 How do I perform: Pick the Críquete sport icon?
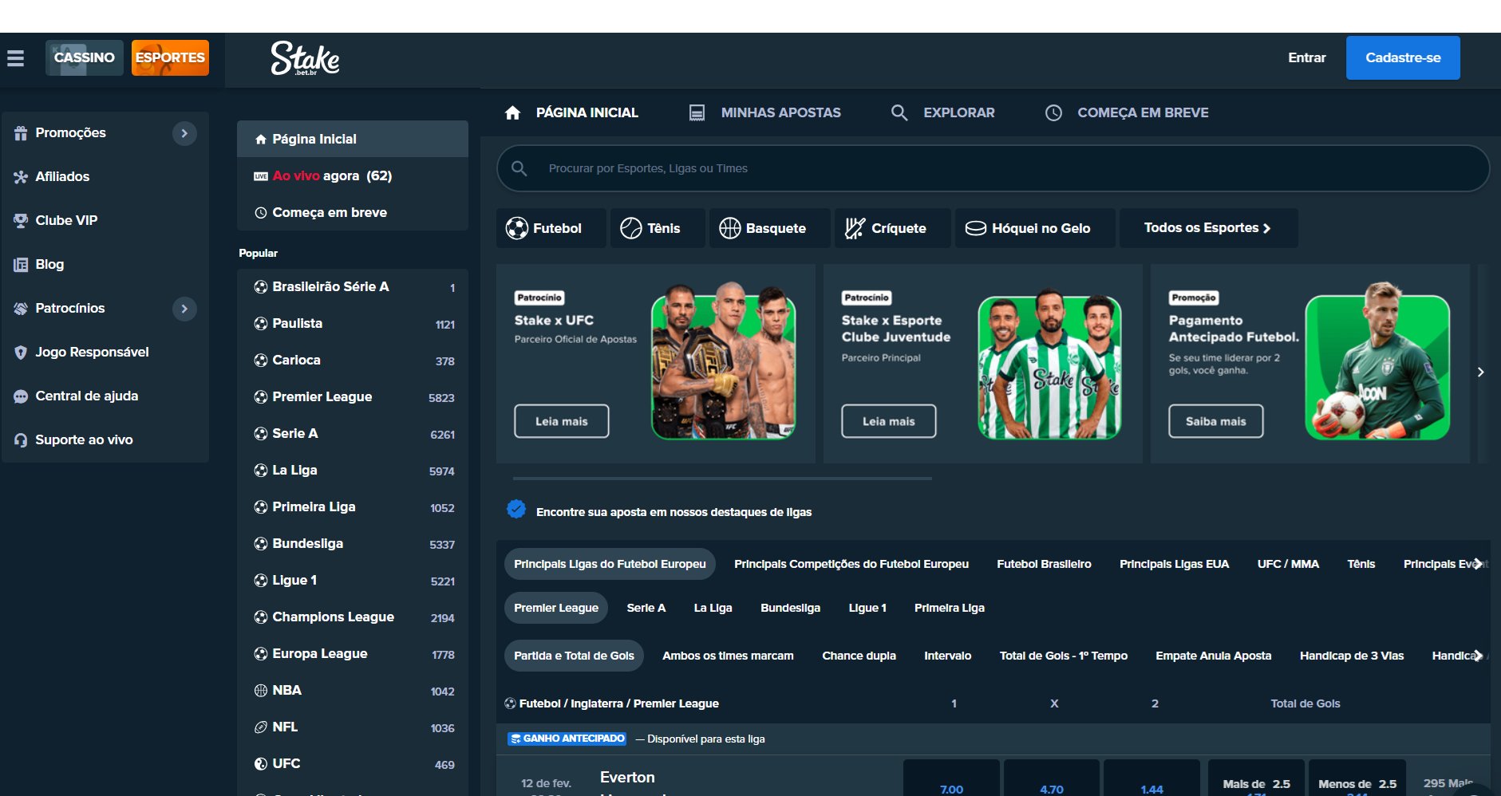[855, 229]
